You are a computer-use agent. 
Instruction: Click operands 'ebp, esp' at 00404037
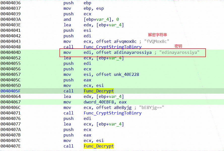(93, 9)
